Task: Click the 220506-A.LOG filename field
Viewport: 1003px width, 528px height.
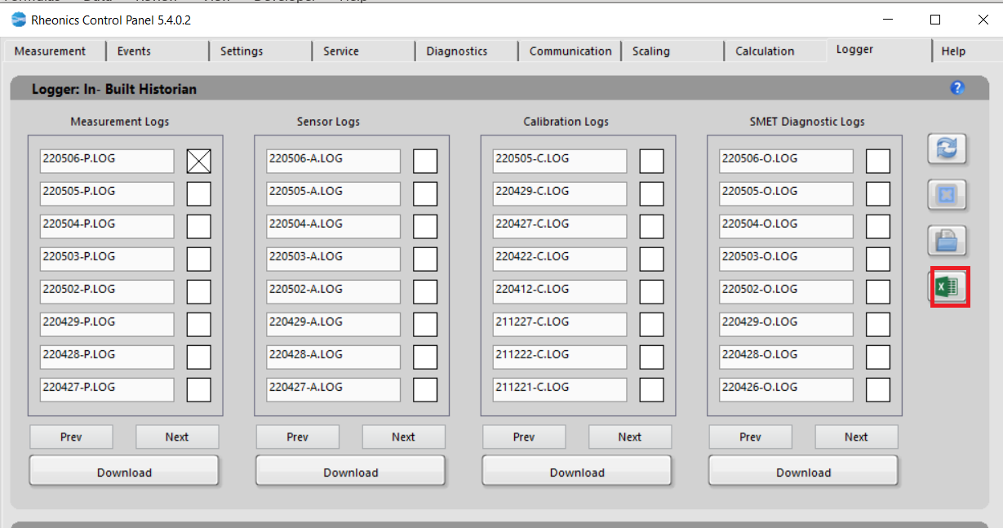Action: pyautogui.click(x=333, y=161)
